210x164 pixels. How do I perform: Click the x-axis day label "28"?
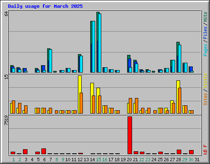(x=178, y=159)
